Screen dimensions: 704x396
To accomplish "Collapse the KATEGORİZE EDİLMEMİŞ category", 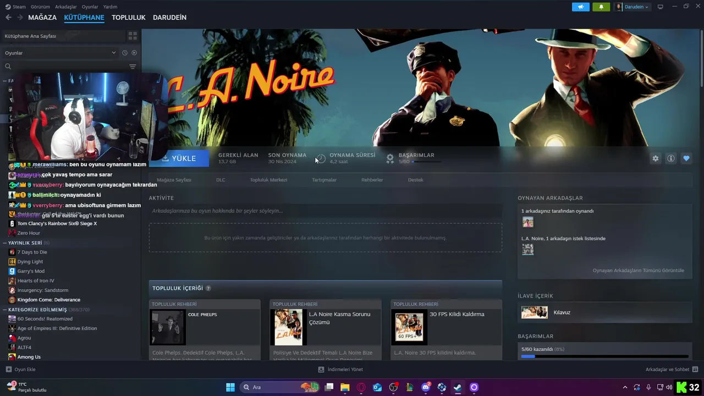I will 4,310.
